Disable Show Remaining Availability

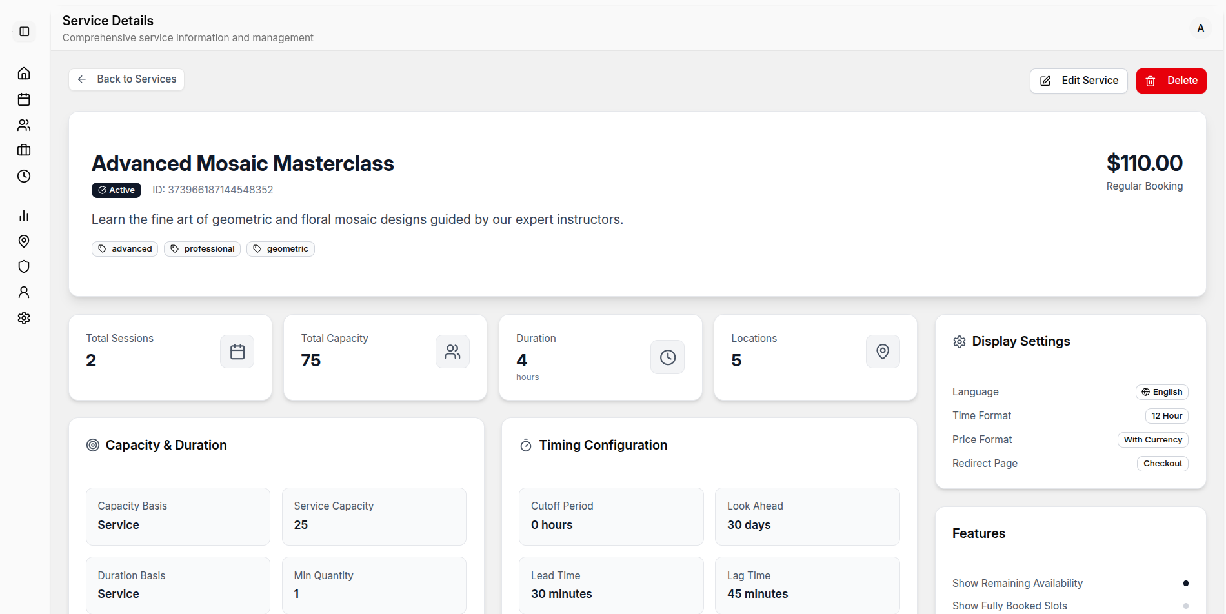click(x=1187, y=582)
